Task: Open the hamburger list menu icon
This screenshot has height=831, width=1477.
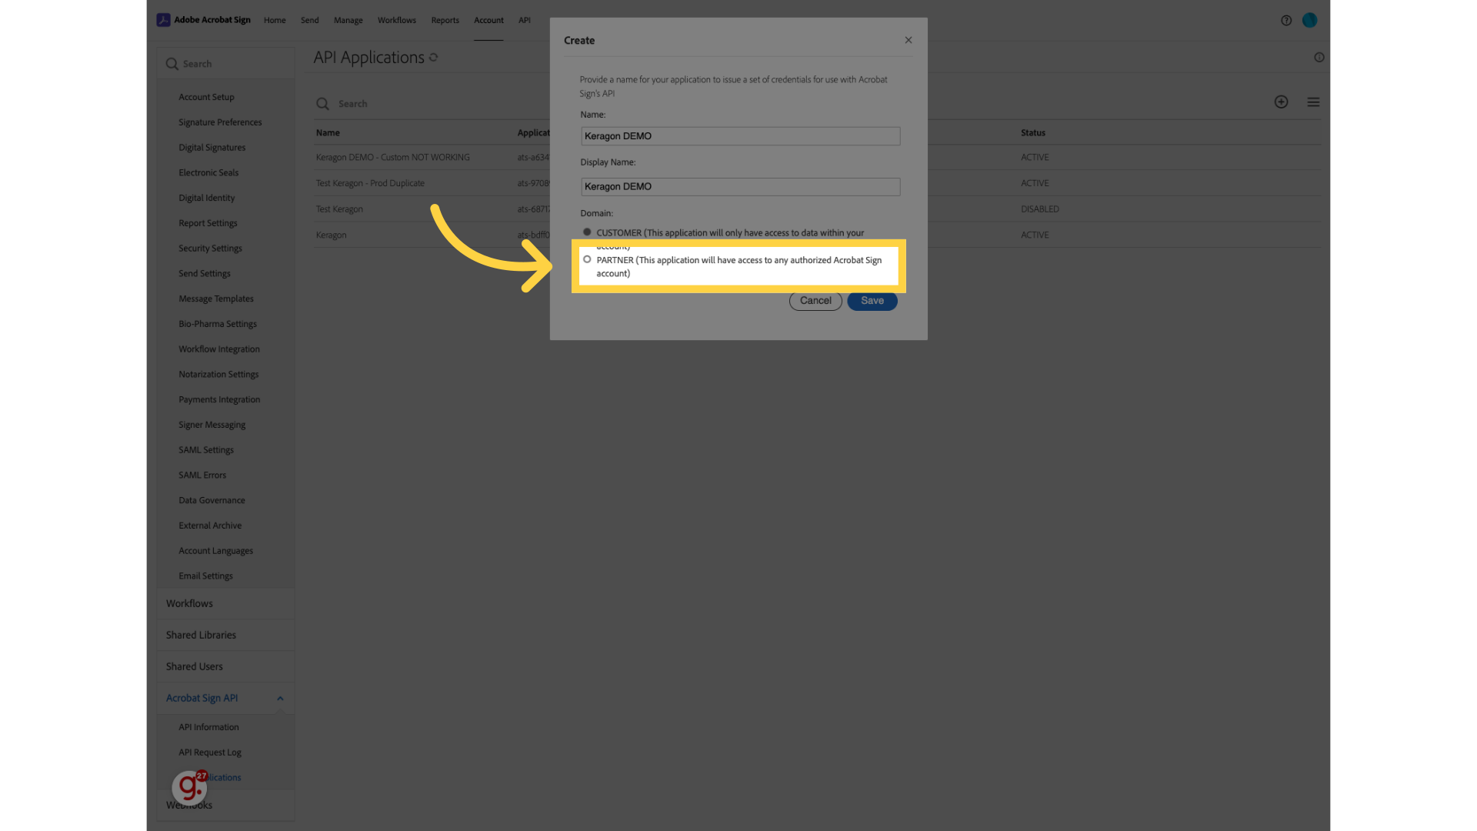Action: [x=1313, y=102]
